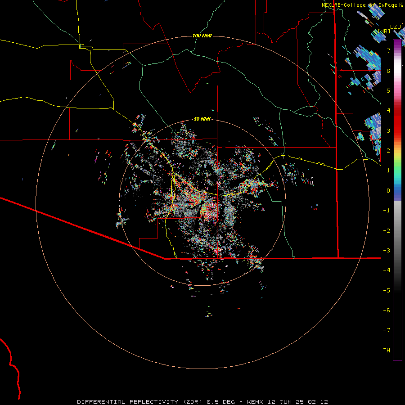Image resolution: width=405 pixels, height=405 pixels.
Task: Click the 6 value on color scale
Action: coord(388,71)
